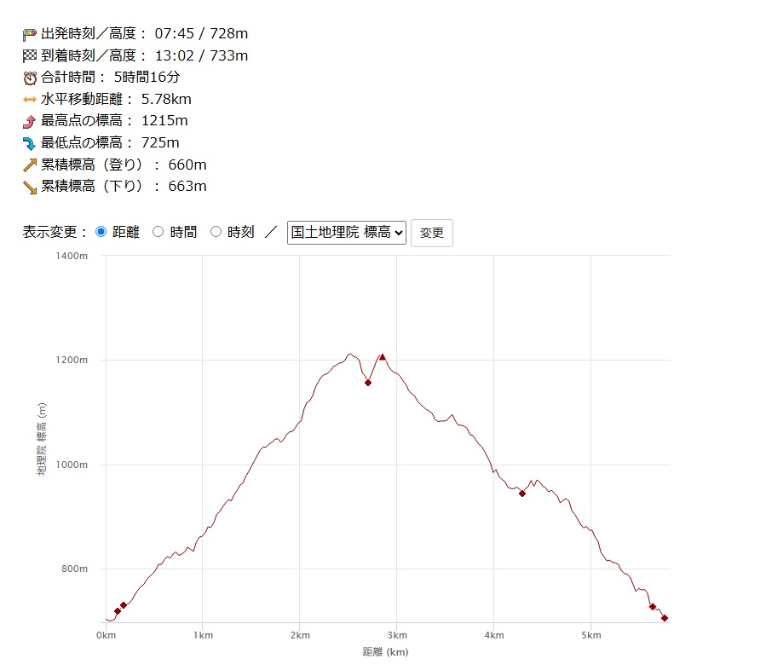Image resolution: width=766 pixels, height=670 pixels.
Task: Click the lowest point elevation icon
Action: coord(30,143)
